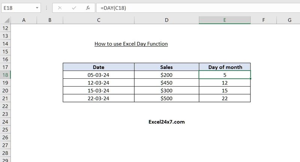Viewport: 300px width, 162px height.
Task: Select the cell with date 15-03-24
Action: pyautogui.click(x=99, y=91)
